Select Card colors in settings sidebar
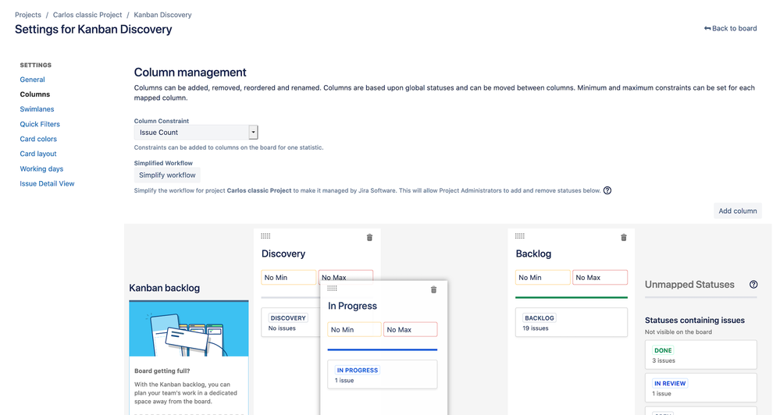Viewport: 780px width, 415px height. tap(38, 139)
